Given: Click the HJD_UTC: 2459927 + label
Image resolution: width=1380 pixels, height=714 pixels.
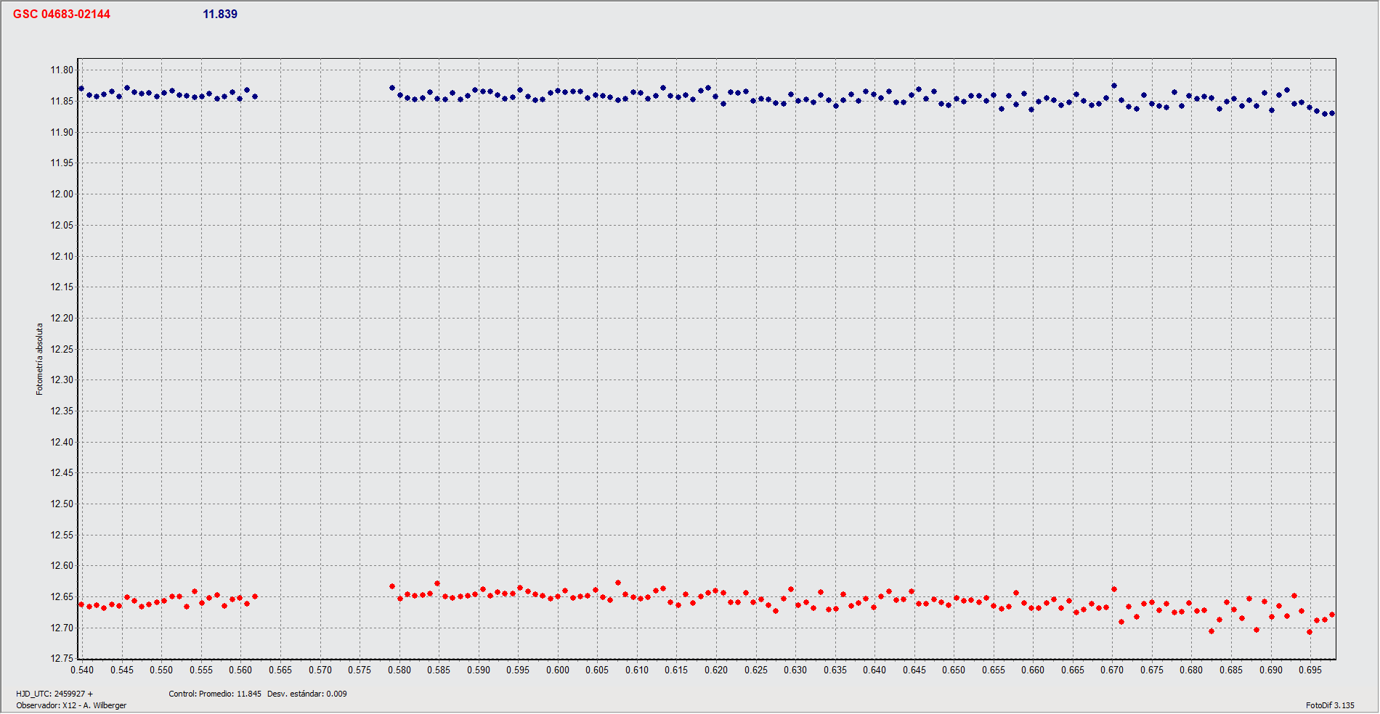Looking at the screenshot, I should tap(54, 694).
